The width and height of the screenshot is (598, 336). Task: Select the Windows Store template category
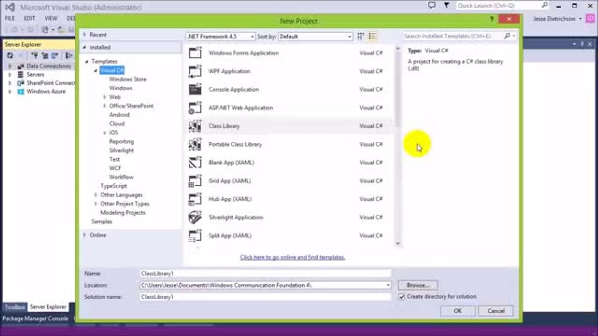128,79
